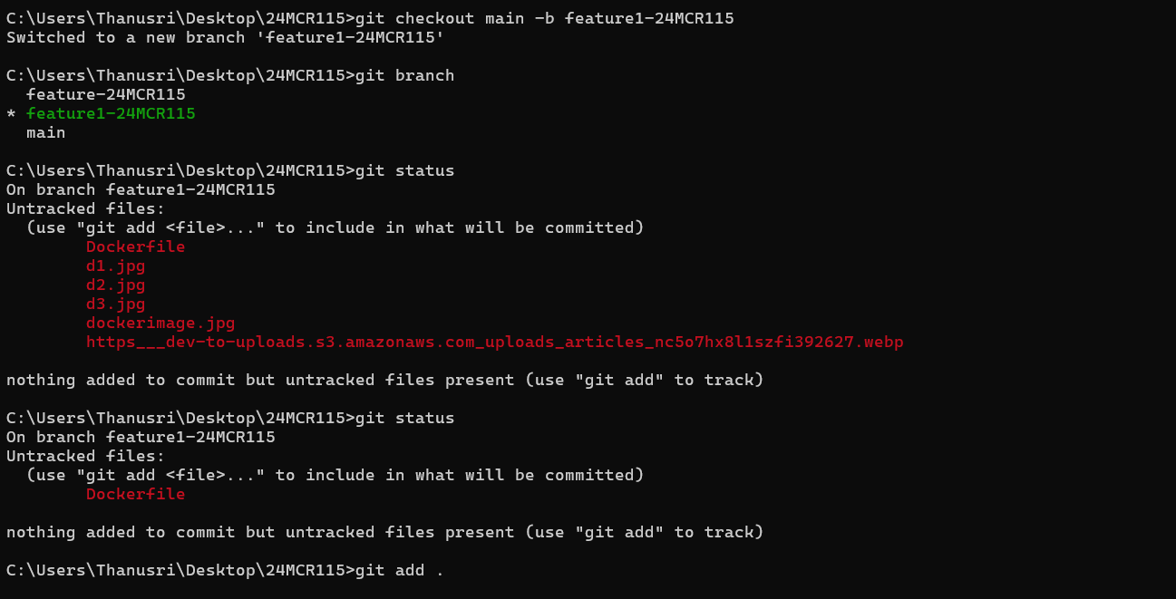Screen dimensions: 1176x599
Task: Click the long amazonaws .webp file name
Action: point(495,342)
